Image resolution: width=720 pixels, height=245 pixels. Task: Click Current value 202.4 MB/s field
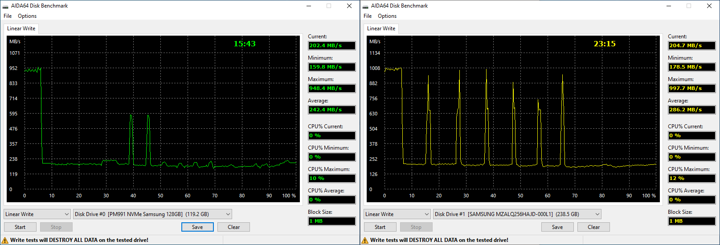coord(332,45)
